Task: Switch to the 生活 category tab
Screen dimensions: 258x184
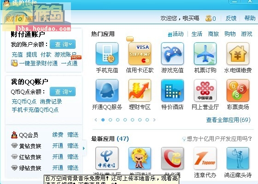Action: (197, 34)
